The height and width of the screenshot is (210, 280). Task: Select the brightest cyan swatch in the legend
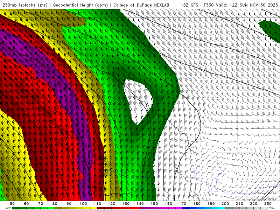222,208
